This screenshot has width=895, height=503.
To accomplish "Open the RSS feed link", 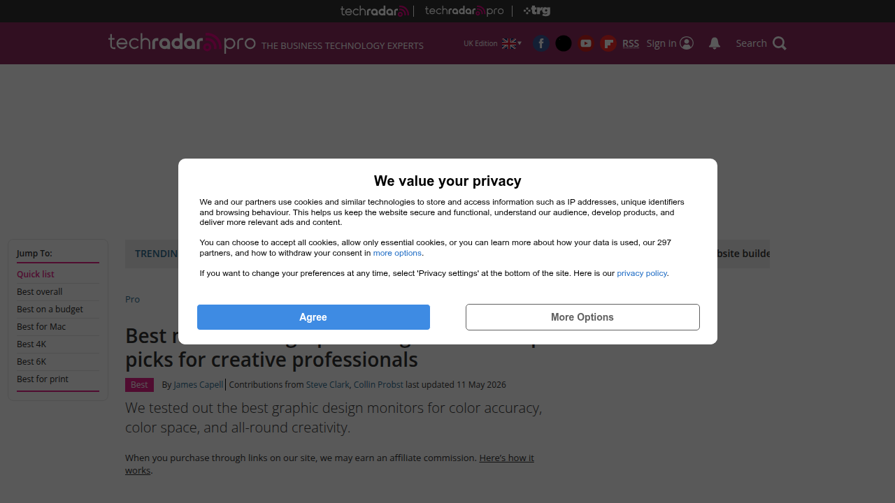I will pos(631,43).
